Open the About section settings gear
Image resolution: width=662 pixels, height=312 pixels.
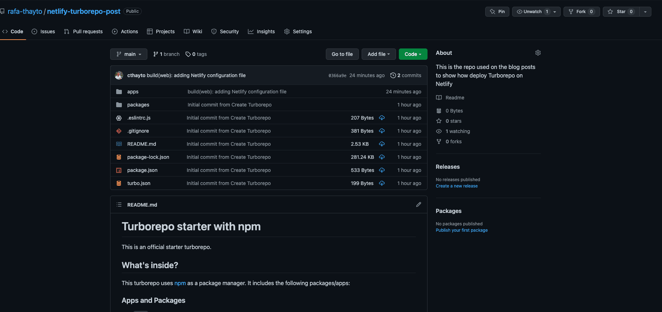pos(538,53)
